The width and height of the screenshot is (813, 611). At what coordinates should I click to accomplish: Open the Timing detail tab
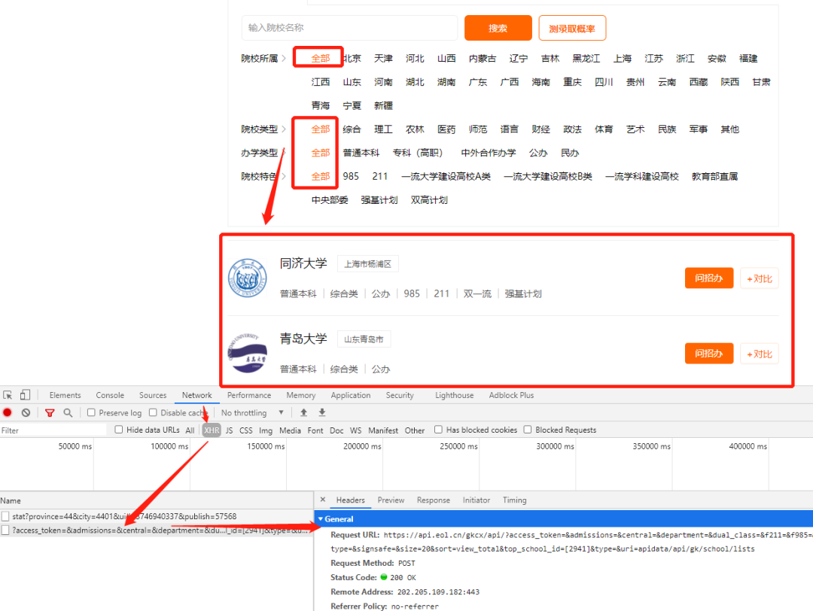click(514, 500)
